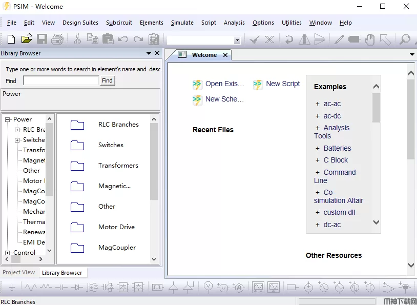The image size is (417, 305).
Task: Click the voltmeter probe icon
Action: (x=208, y=288)
